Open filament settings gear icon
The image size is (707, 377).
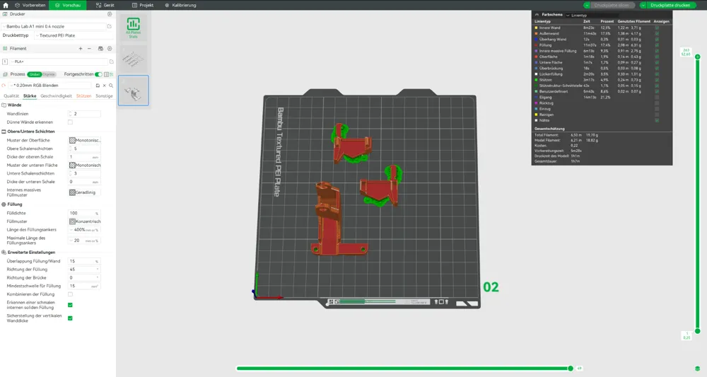tap(110, 48)
